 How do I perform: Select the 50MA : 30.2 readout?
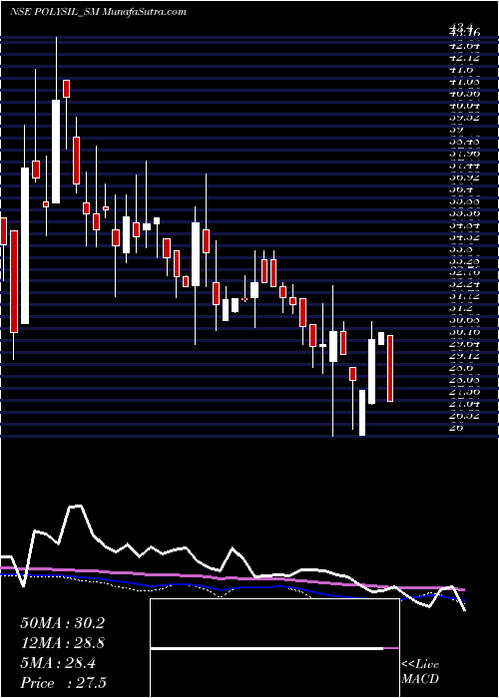(x=62, y=623)
